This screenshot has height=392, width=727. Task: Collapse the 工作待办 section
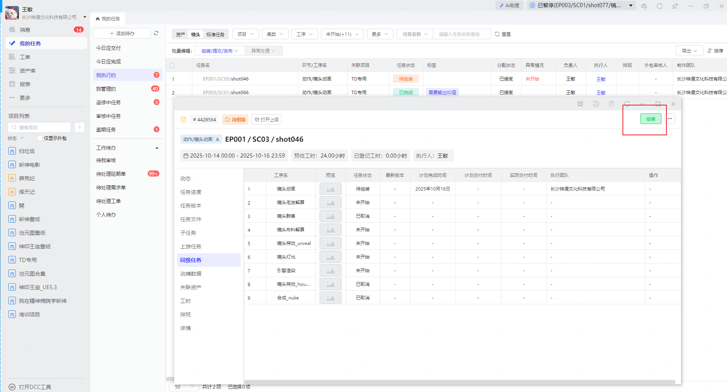pyautogui.click(x=157, y=148)
